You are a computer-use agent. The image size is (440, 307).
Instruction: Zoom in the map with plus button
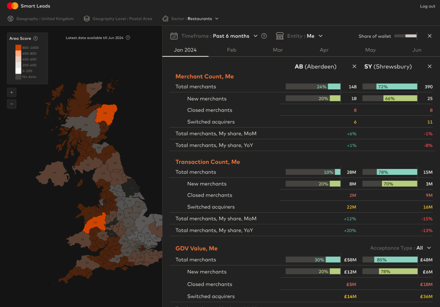pyautogui.click(x=12, y=92)
